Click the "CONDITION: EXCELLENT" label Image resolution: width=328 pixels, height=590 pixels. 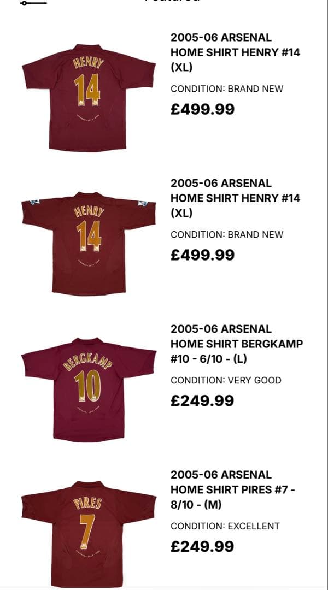tap(225, 526)
